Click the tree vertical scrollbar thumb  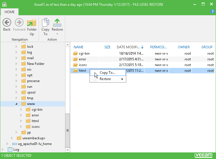pos(67,130)
